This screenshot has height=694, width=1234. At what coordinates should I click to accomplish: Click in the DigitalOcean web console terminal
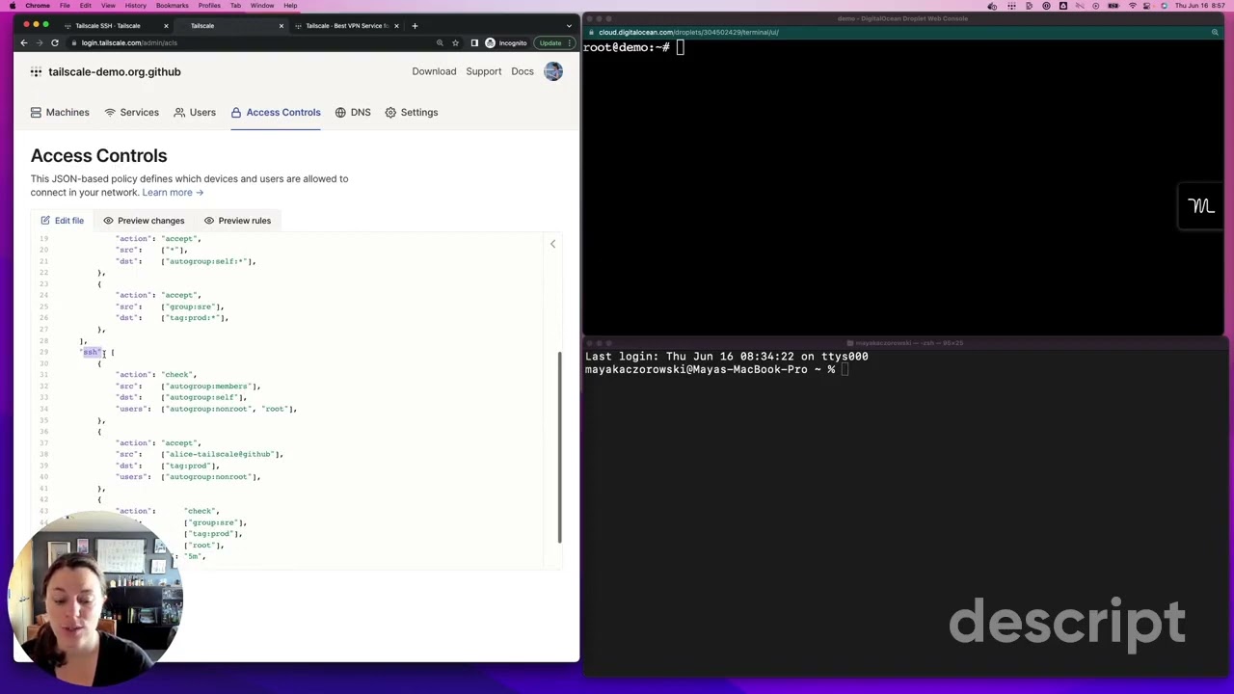(x=901, y=188)
